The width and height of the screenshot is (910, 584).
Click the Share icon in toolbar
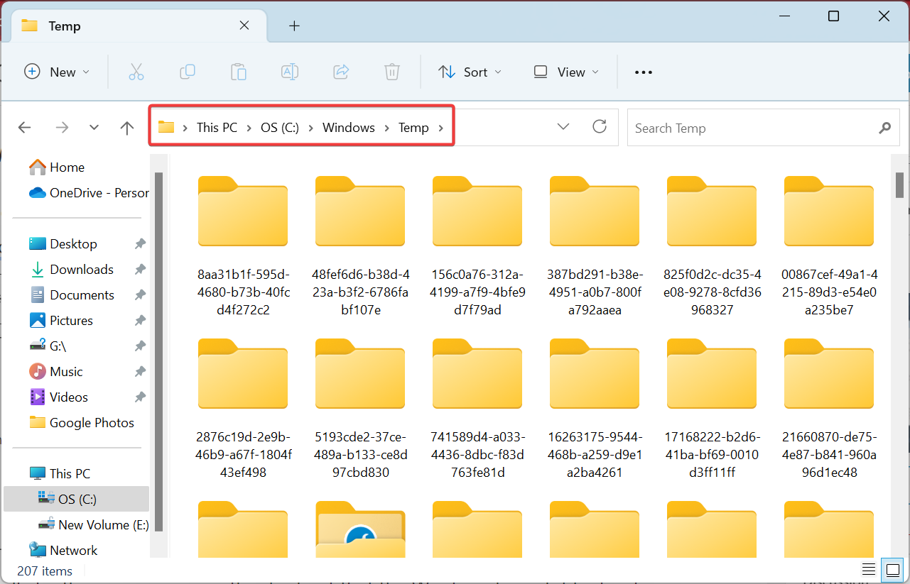click(x=341, y=72)
